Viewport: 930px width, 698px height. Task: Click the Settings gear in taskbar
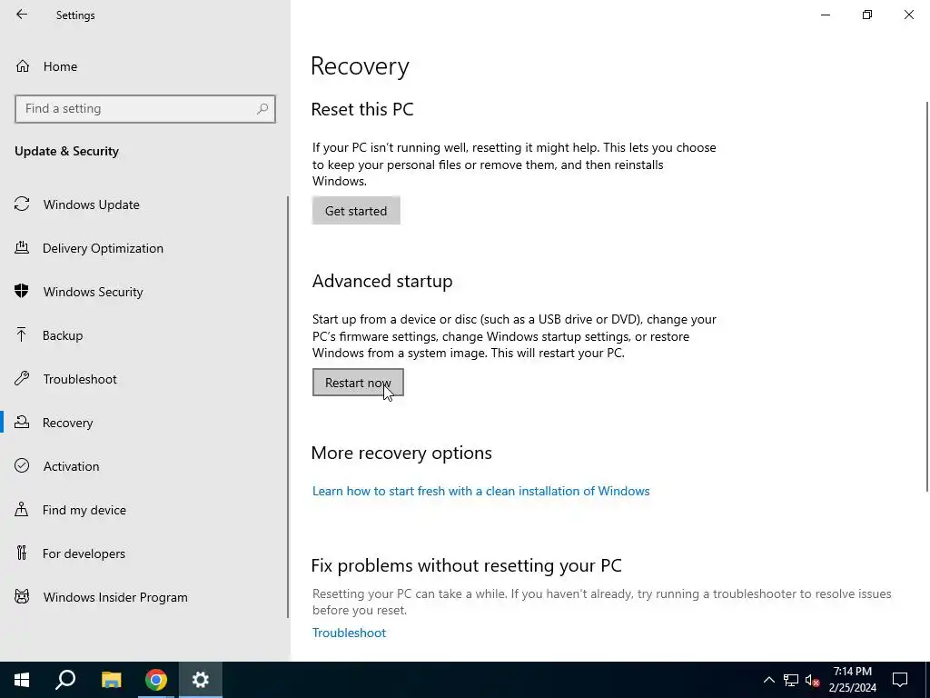point(201,680)
